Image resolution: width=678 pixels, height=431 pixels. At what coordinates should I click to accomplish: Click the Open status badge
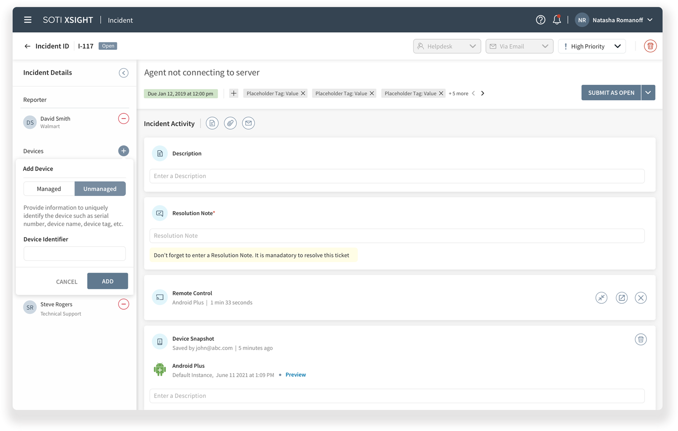tap(108, 46)
